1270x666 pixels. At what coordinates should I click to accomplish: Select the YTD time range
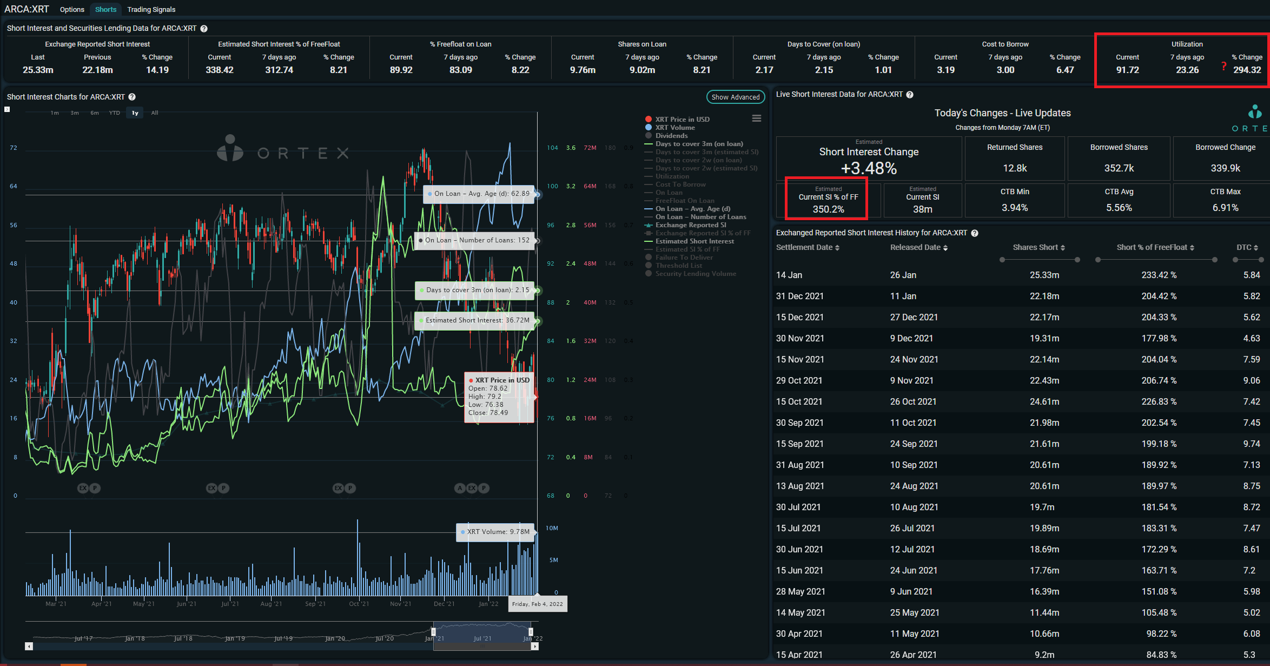114,113
